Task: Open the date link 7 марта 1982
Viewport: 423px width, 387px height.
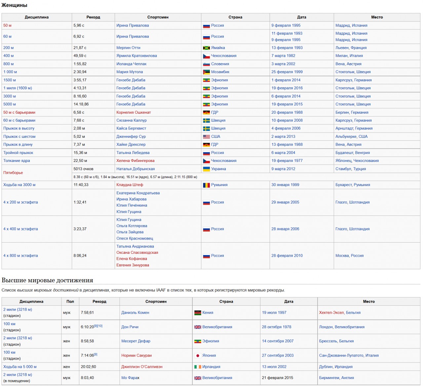Action: pos(283,56)
